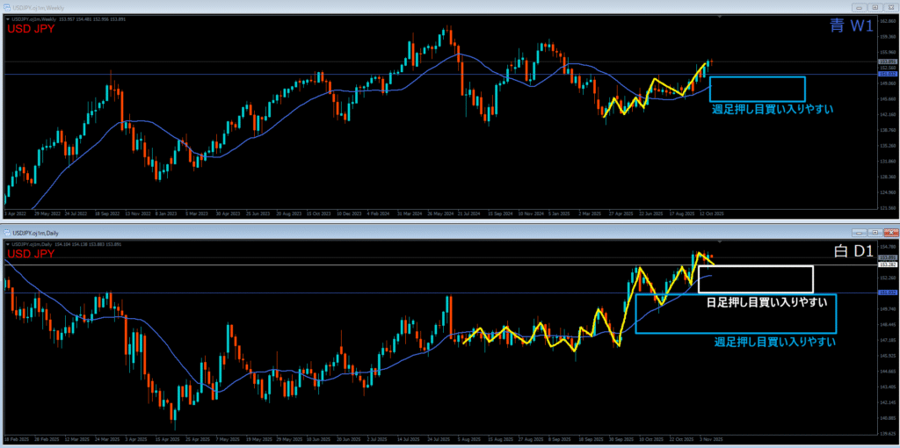Minimize the USDJPY Weekly chart window
The height and width of the screenshot is (448, 900).
pyautogui.click(x=859, y=7)
